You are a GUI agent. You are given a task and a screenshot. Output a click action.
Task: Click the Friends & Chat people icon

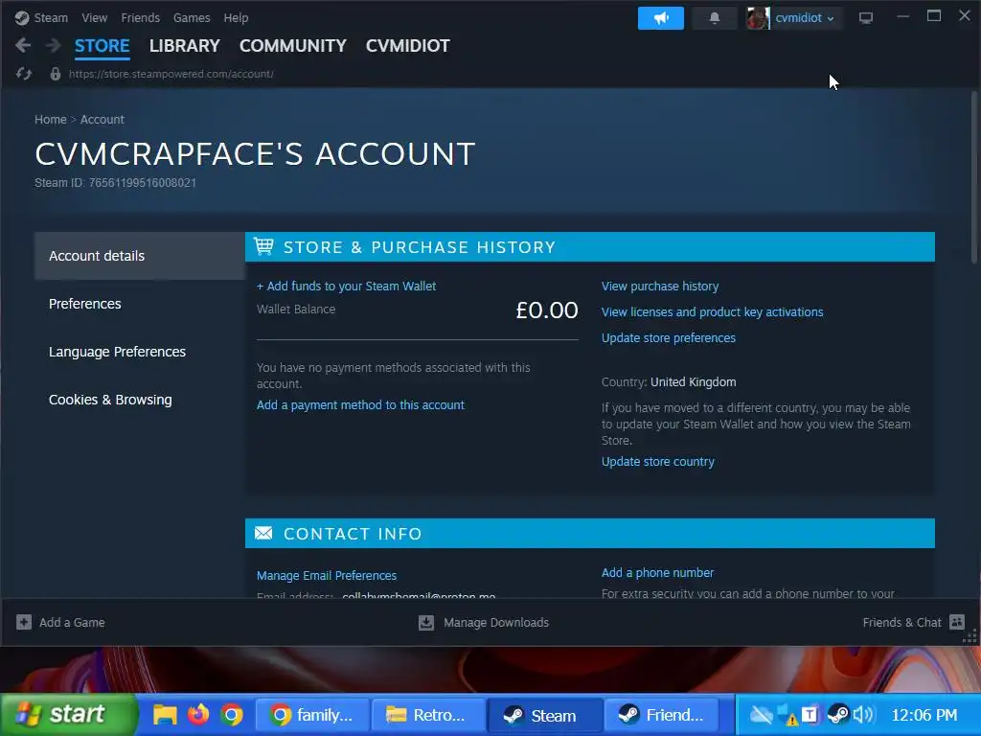(957, 622)
